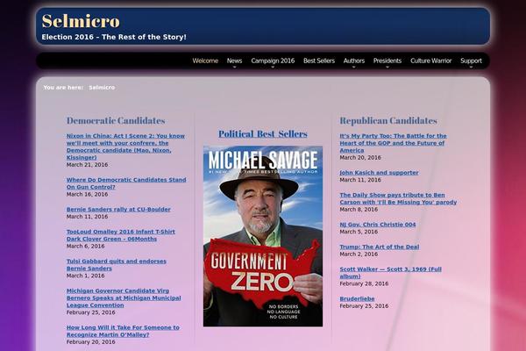Expand the Support dropdown arrow
The height and width of the screenshot is (351, 526).
coord(471,67)
